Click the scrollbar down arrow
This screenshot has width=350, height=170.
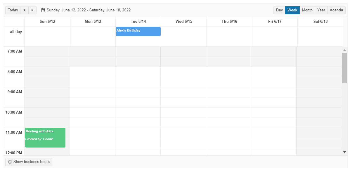(344, 152)
